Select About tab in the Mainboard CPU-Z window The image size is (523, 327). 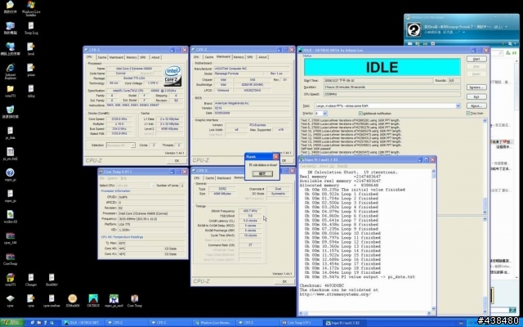262,57
